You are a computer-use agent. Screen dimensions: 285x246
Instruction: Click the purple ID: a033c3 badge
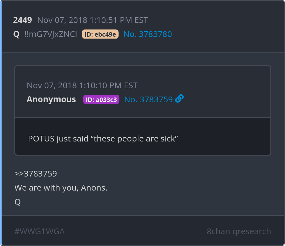coord(101,100)
